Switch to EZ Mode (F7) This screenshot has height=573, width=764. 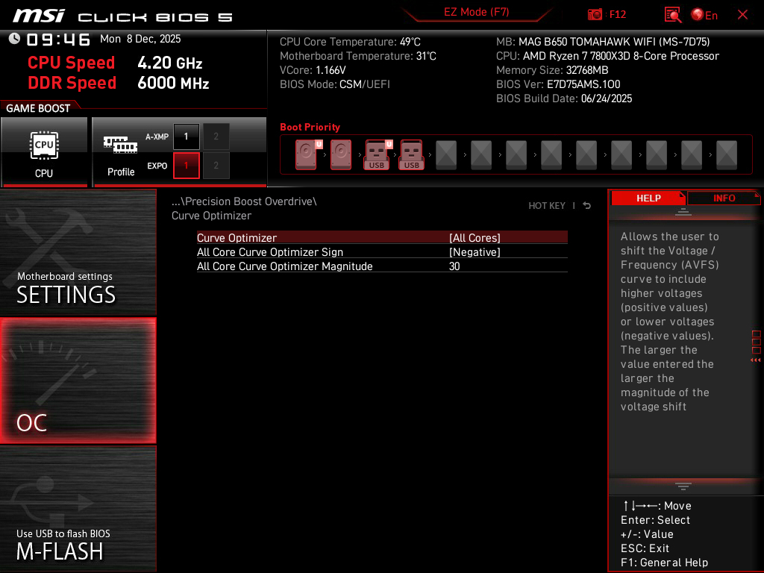click(476, 12)
